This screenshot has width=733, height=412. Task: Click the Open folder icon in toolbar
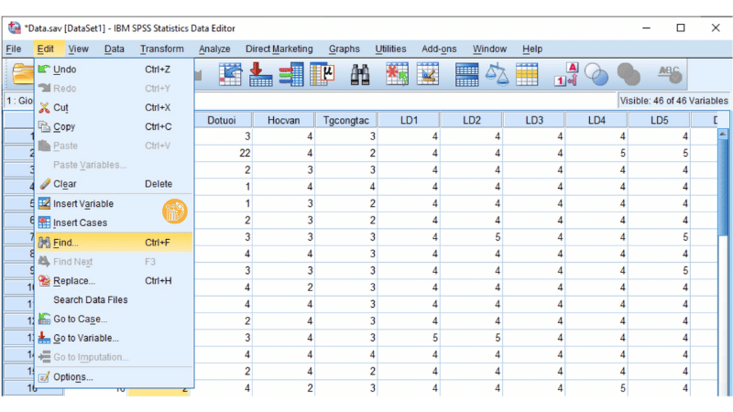tap(22, 74)
